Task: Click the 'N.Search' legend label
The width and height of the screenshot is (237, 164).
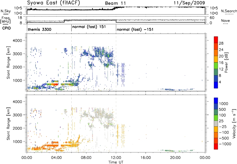Action: [229, 11]
